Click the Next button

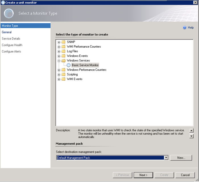tap(143, 175)
